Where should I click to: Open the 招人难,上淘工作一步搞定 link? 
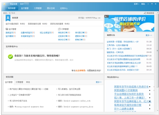click(x=130, y=98)
